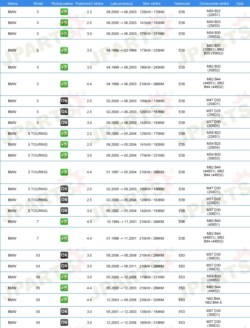Select the date range 04.1999 -> 06.2003
This screenshot has width=250, height=328.
(121, 67)
